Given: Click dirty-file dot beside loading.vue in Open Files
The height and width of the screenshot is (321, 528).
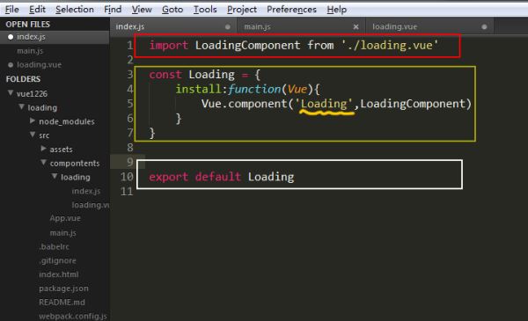Looking at the screenshot, I should [11, 64].
